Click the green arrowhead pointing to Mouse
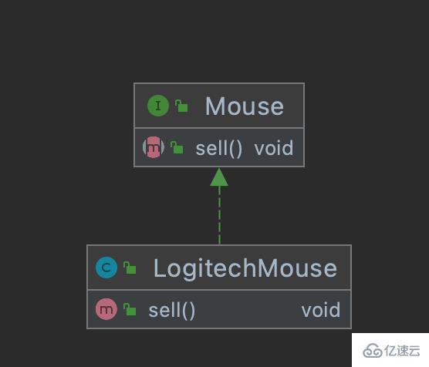 click(x=219, y=177)
